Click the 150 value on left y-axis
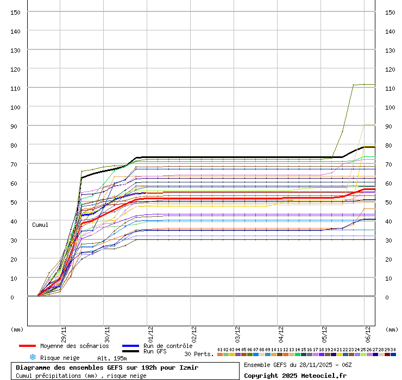This screenshot has width=402, height=380. tap(15, 12)
